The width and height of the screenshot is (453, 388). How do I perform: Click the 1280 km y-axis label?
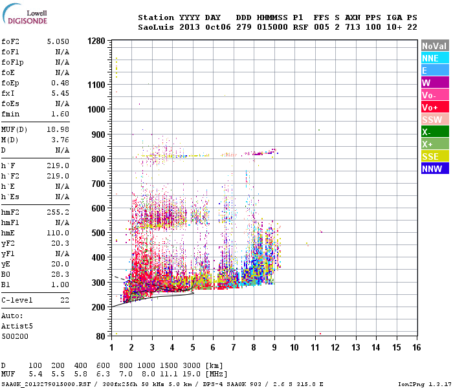pos(96,41)
